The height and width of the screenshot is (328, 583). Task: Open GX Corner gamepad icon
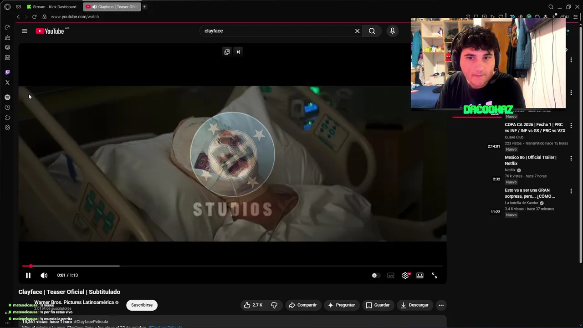[x=18, y=7]
